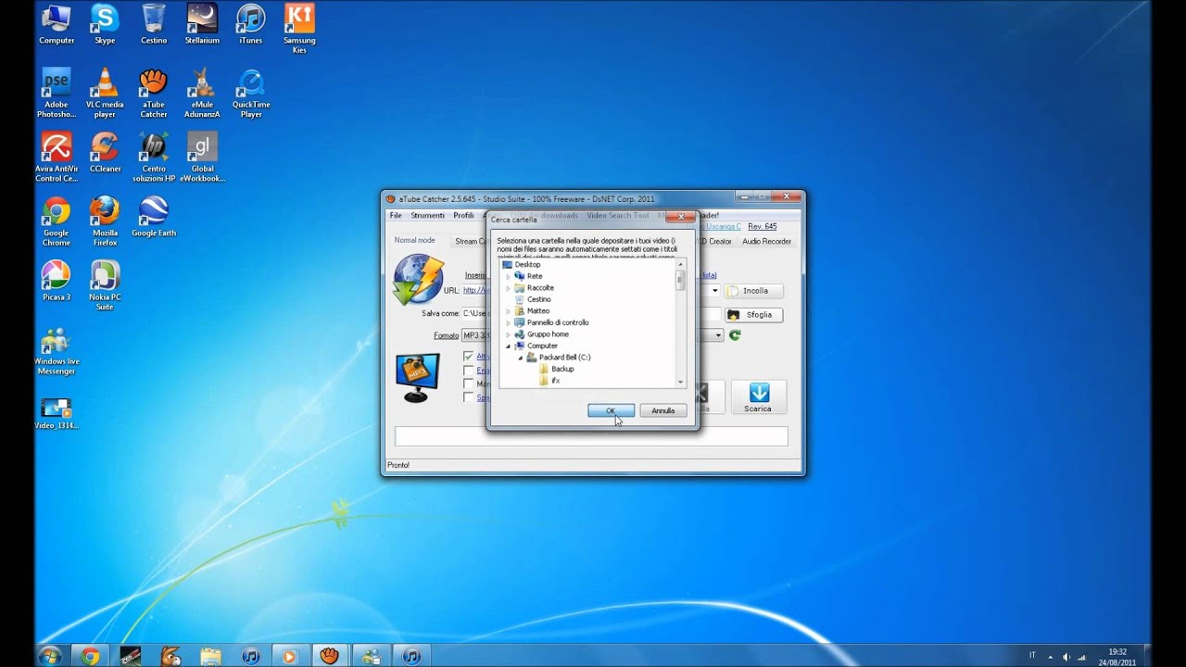Screen dimensions: 1186x667
Task: Uncheck the ticked 'Att…' option checkbox
Action: [469, 357]
